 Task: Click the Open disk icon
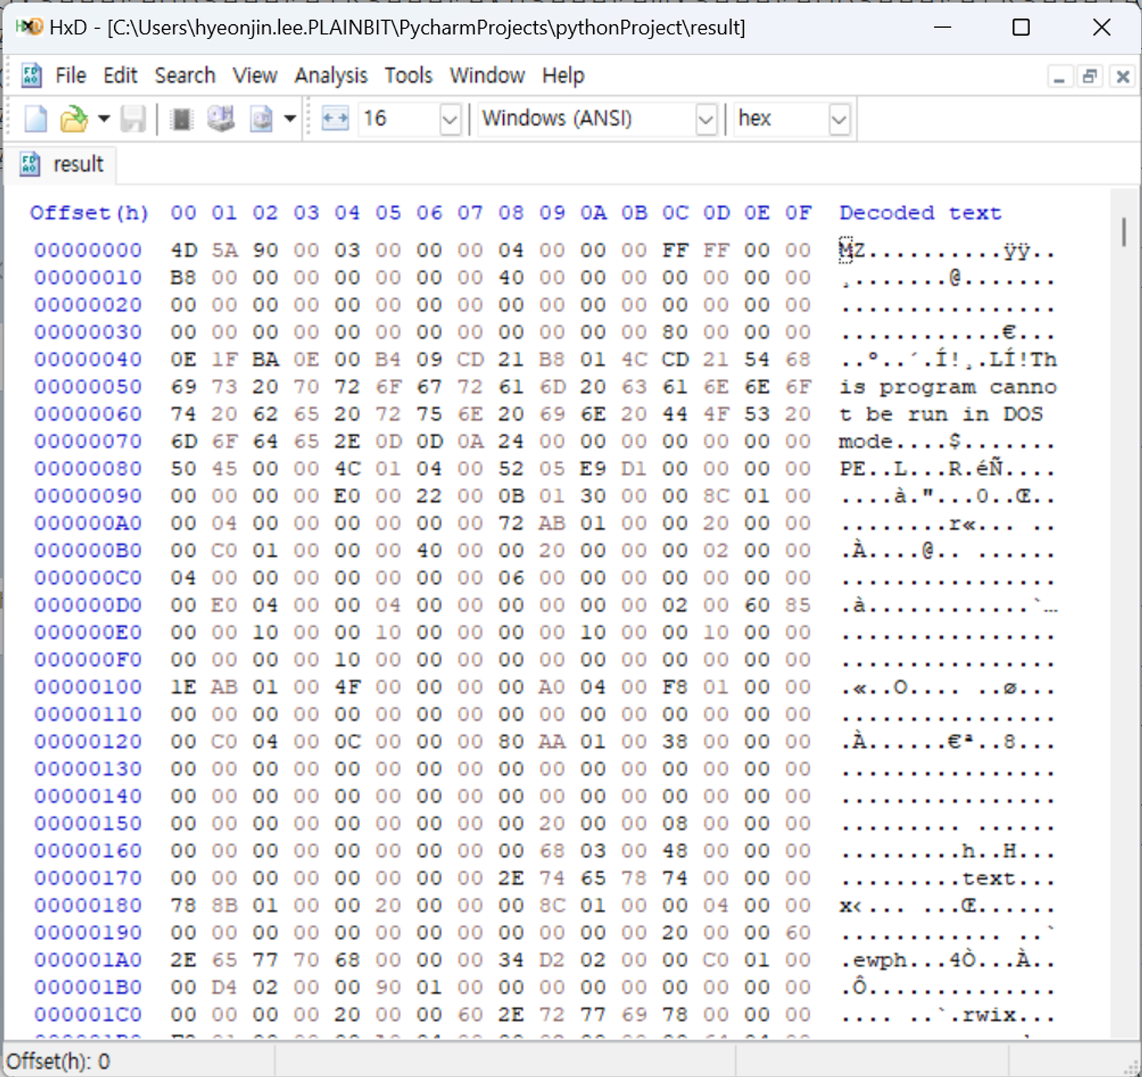point(221,118)
